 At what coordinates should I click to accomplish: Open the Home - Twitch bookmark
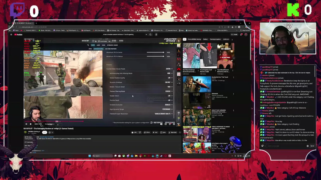click(x=59, y=30)
